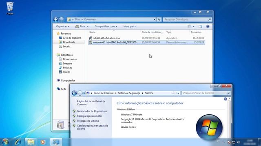Switch to Windows Explorer taskbar button
Viewport: 261px width, 146px height.
tap(31, 142)
